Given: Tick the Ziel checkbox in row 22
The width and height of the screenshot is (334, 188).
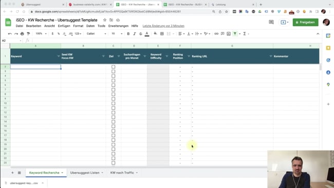Looking at the screenshot, I should 114,158.
